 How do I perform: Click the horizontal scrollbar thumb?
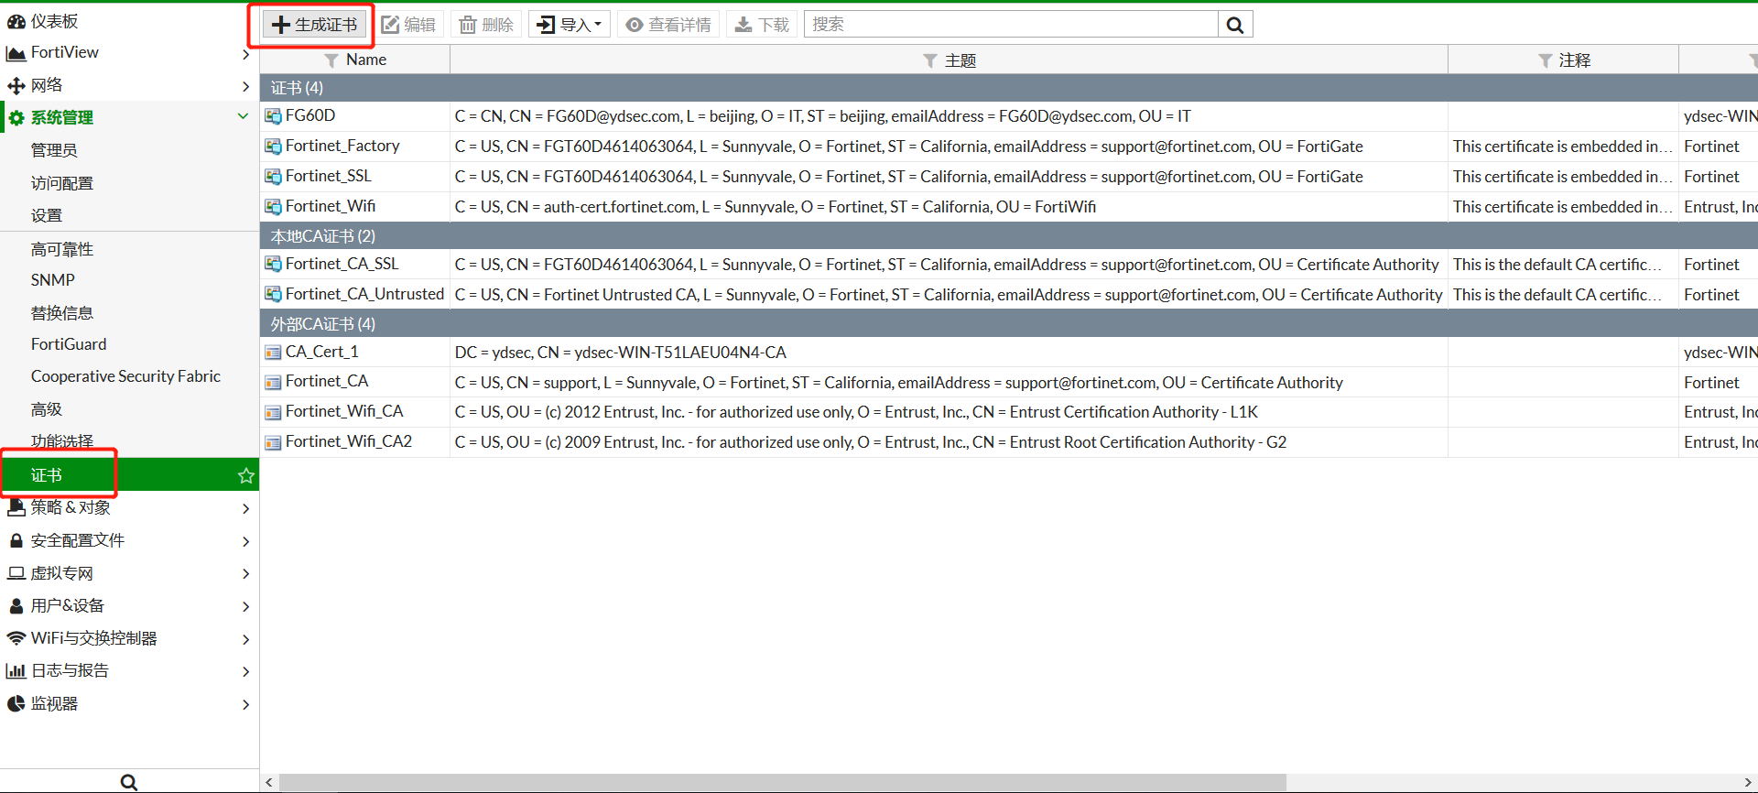[783, 783]
